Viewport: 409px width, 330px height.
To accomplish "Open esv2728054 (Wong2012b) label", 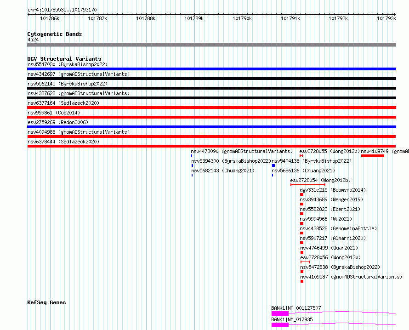I will (x=320, y=180).
